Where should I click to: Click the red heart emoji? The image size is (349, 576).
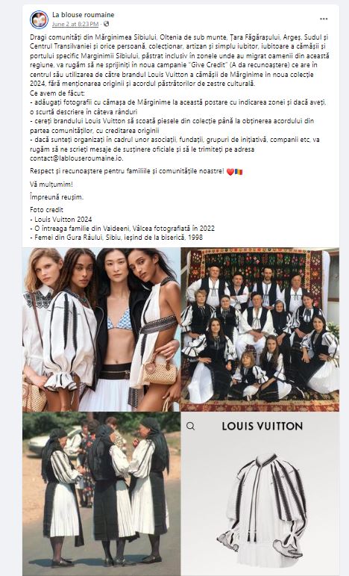[230, 172]
